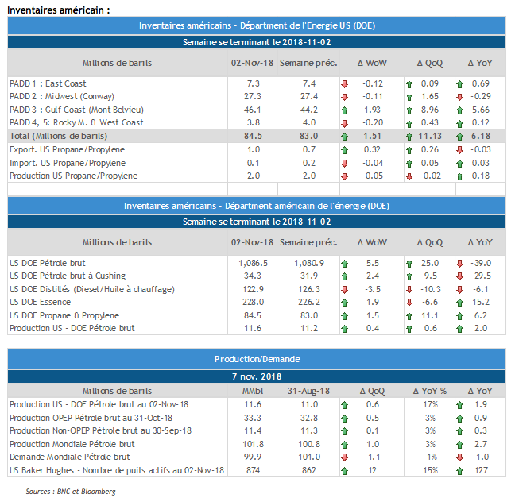Click red arrow next to Demande Mondiale QoQ -1.1
515x498 pixels.
point(344,457)
